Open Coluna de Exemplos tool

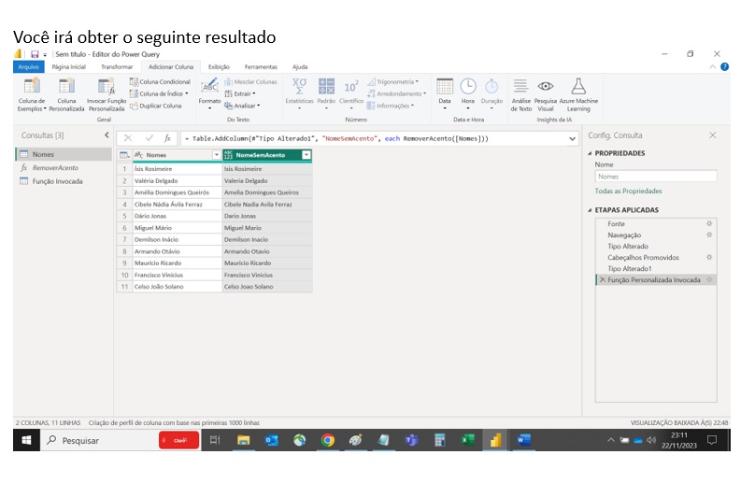[31, 95]
